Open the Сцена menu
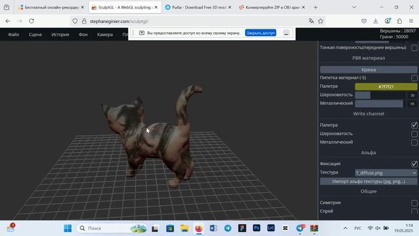Image resolution: width=419 pixels, height=236 pixels. [x=35, y=35]
